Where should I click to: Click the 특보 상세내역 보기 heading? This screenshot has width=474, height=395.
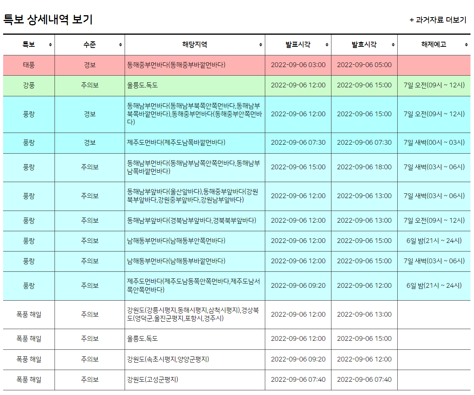pos(48,19)
